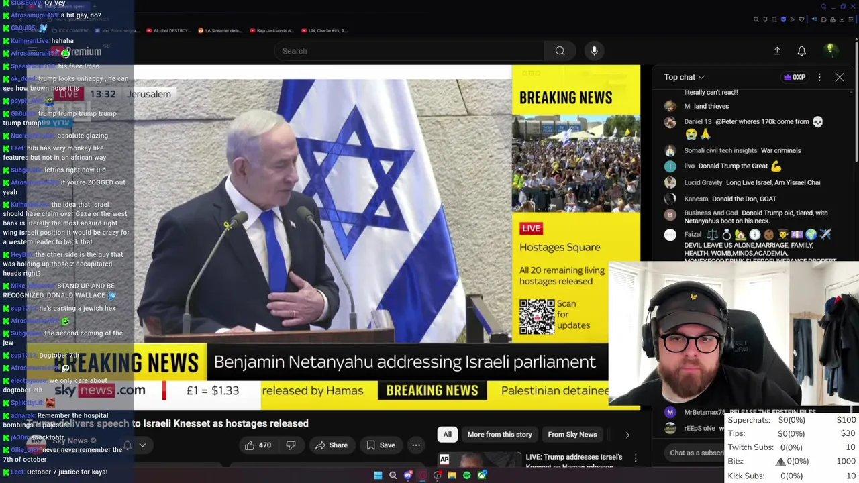Open Windows taskbar search
859x483 pixels.
pyautogui.click(x=393, y=475)
